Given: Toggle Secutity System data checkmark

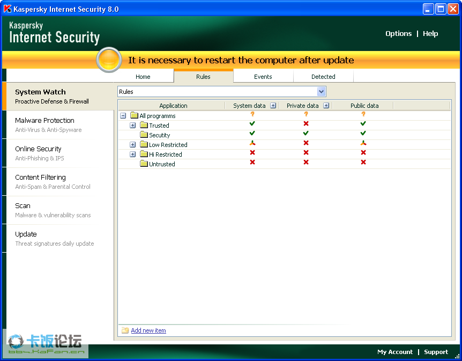Looking at the screenshot, I should click(252, 133).
